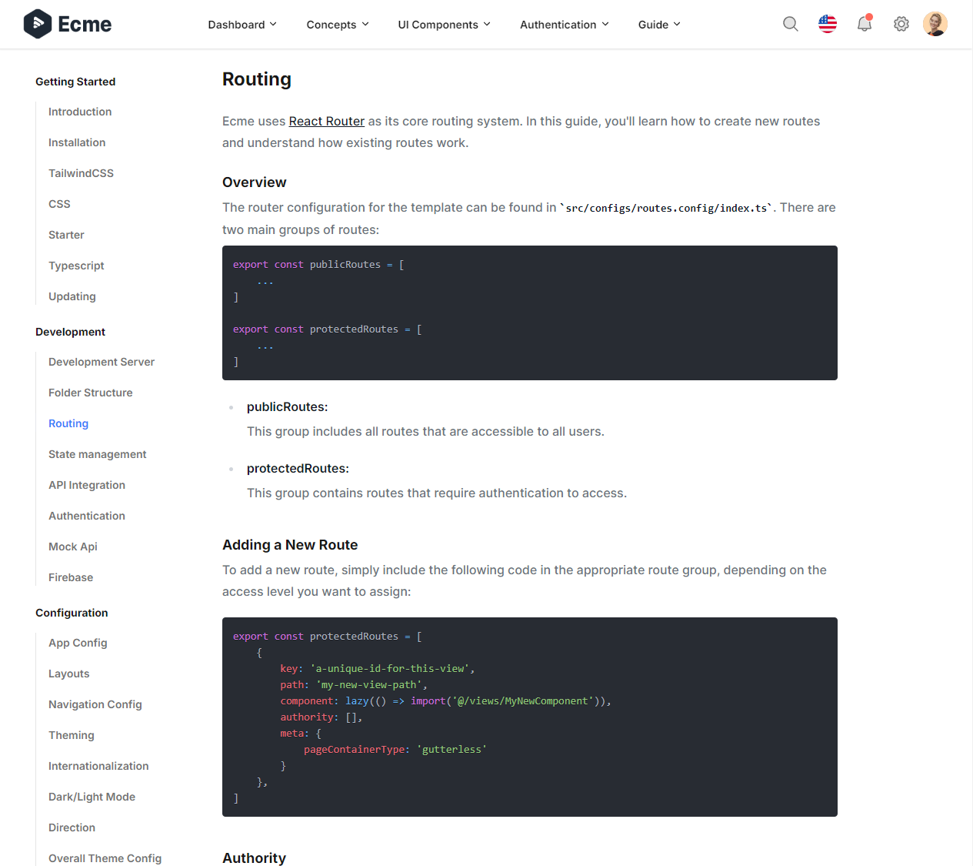
Task: Open the search with the magnifier icon
Action: (791, 24)
